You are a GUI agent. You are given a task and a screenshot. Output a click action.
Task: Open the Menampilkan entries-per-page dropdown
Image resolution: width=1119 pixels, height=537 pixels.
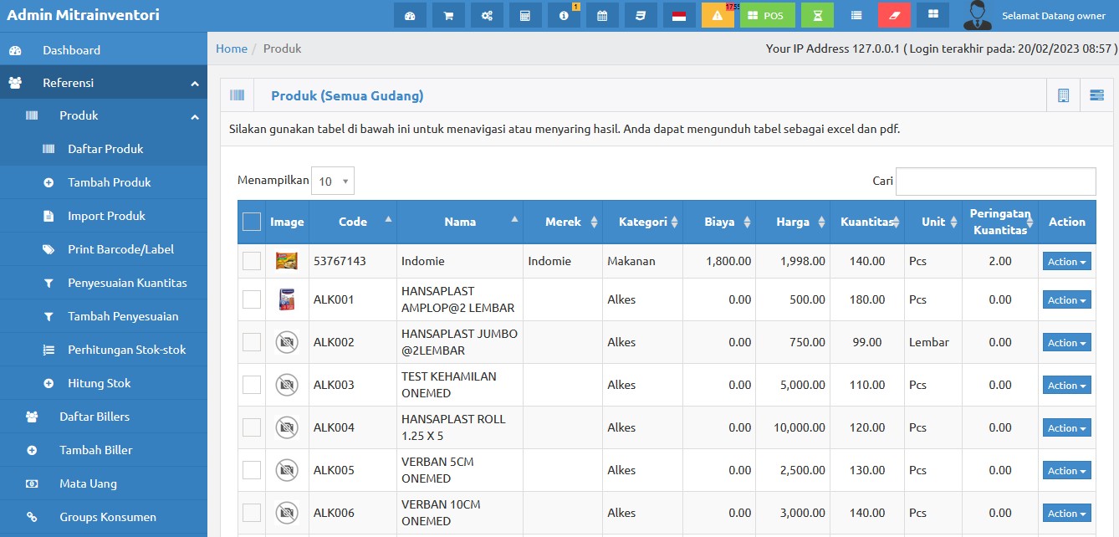tap(334, 181)
